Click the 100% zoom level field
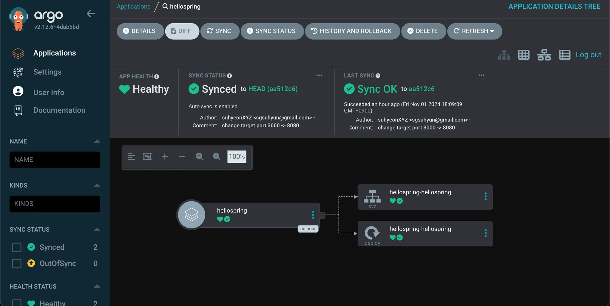The image size is (610, 306). point(237,157)
